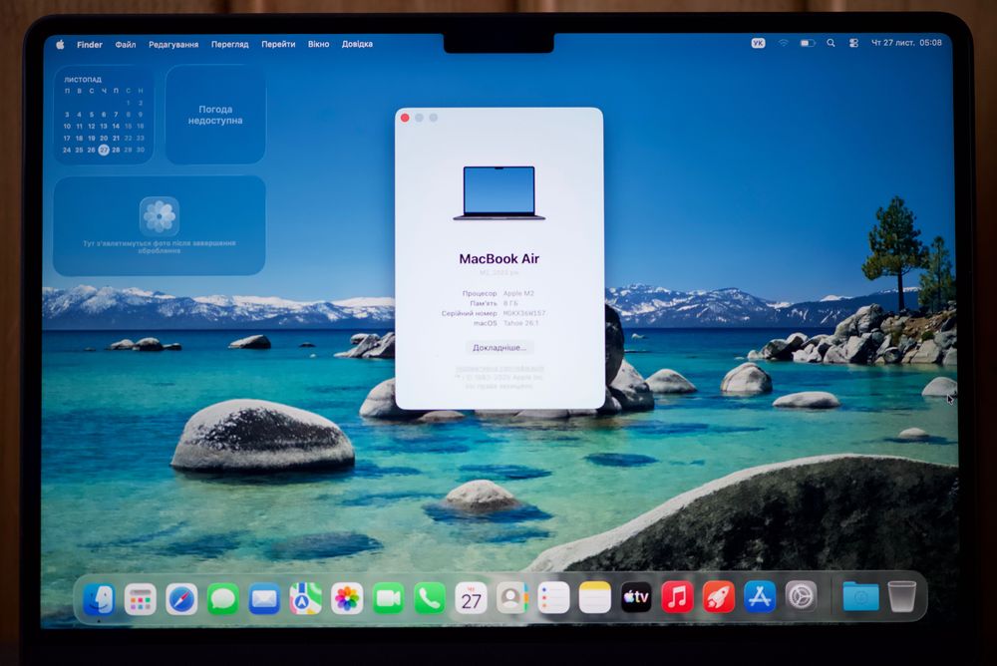This screenshot has height=666, width=997.
Task: Open the Trash in the Dock
Action: [x=901, y=596]
